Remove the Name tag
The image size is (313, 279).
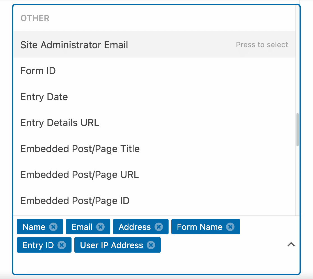click(53, 227)
